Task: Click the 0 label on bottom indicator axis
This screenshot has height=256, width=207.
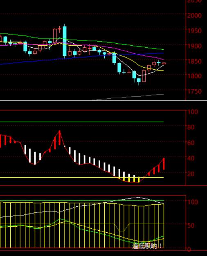Action: click(x=189, y=249)
